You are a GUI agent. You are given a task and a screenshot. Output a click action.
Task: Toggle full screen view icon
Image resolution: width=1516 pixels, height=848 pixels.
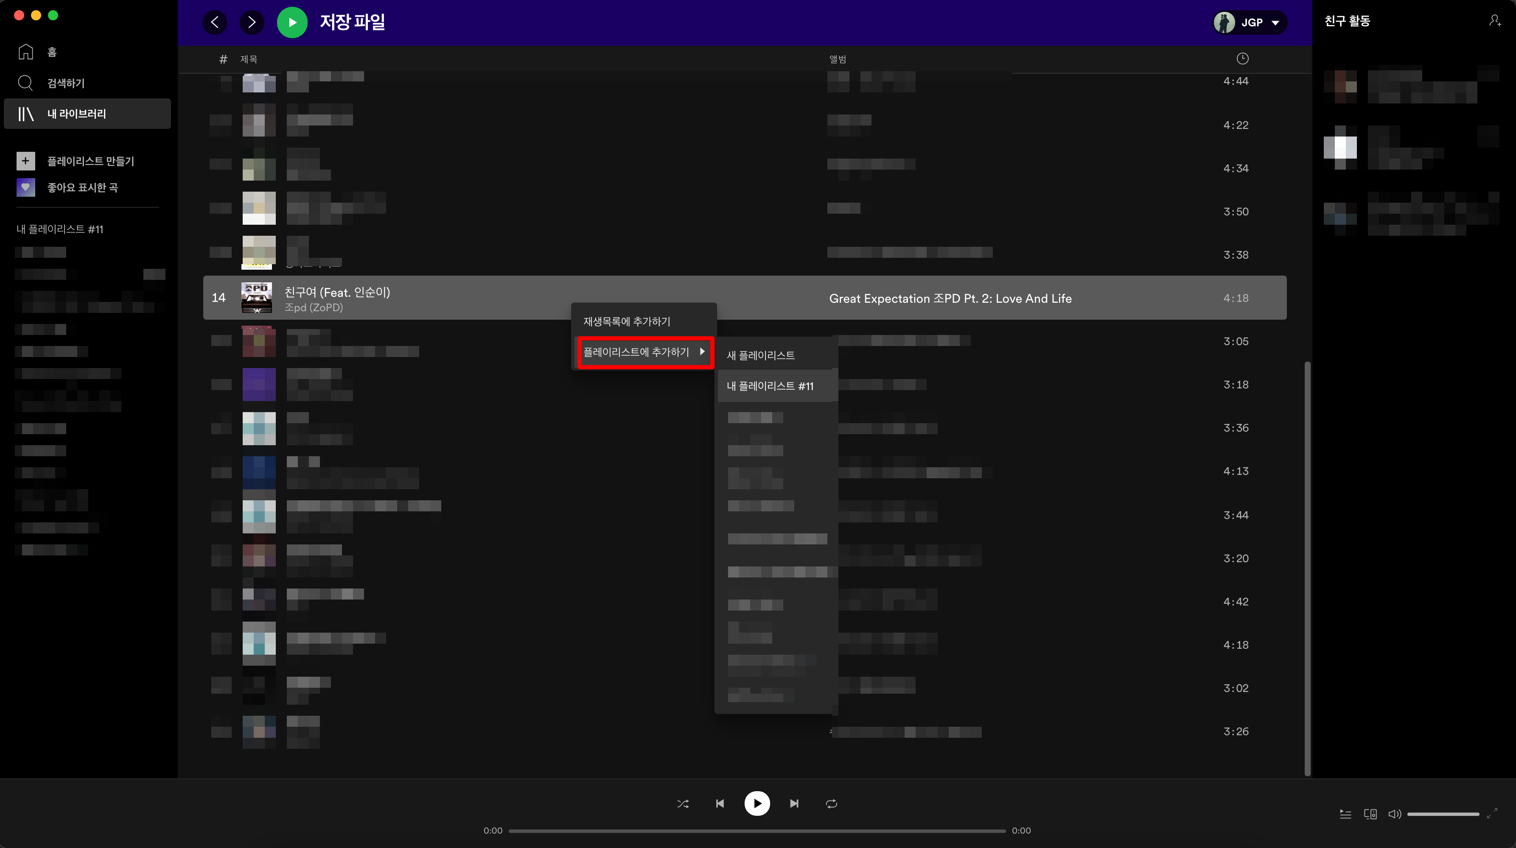(x=1492, y=814)
